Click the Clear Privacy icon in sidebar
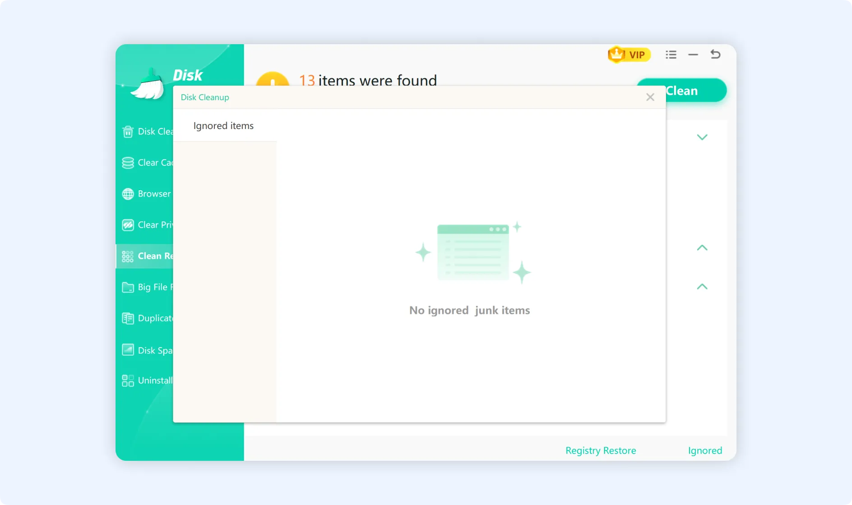Viewport: 852px width, 505px height. tap(128, 225)
